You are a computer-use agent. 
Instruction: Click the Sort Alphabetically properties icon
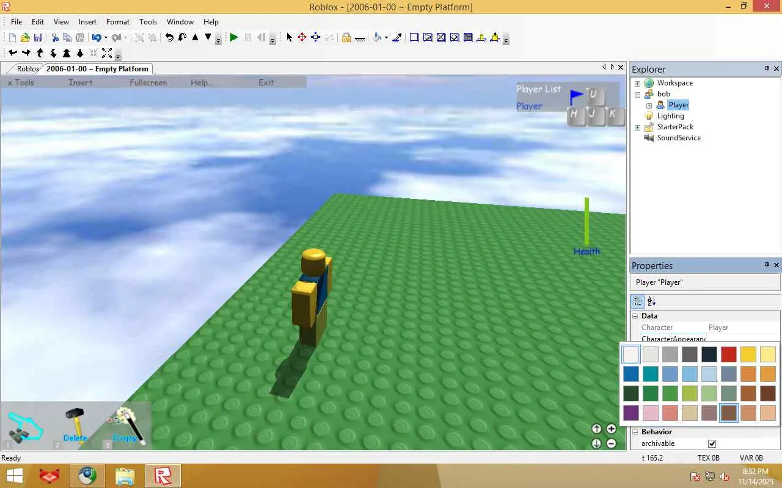[652, 301]
